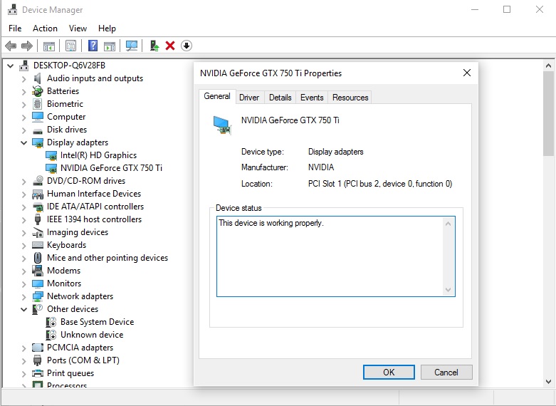The image size is (556, 406).
Task: Click Cancel in the Properties dialog
Action: (446, 373)
